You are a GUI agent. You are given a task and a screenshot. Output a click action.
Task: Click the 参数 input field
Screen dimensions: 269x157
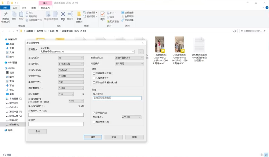tap(56, 124)
